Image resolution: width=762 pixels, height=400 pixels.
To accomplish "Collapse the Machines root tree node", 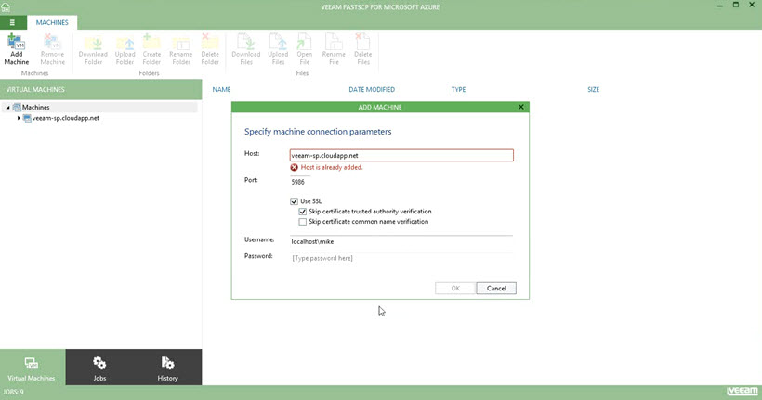I will (7, 108).
